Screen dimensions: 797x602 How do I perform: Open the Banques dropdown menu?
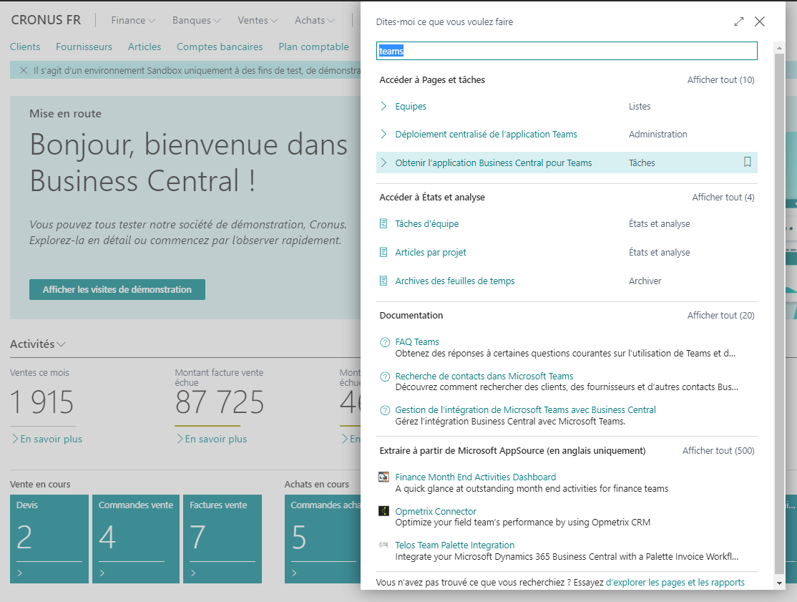pyautogui.click(x=196, y=20)
